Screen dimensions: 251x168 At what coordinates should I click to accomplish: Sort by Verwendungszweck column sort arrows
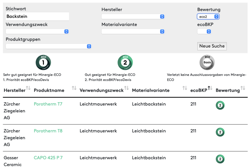(x=127, y=88)
